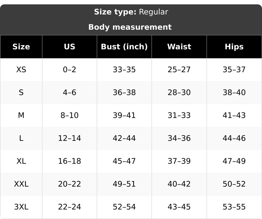Click US size 20–22 cell

[69, 184]
